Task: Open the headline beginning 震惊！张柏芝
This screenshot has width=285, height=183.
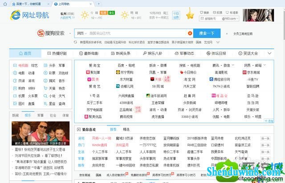Action: tap(40, 150)
